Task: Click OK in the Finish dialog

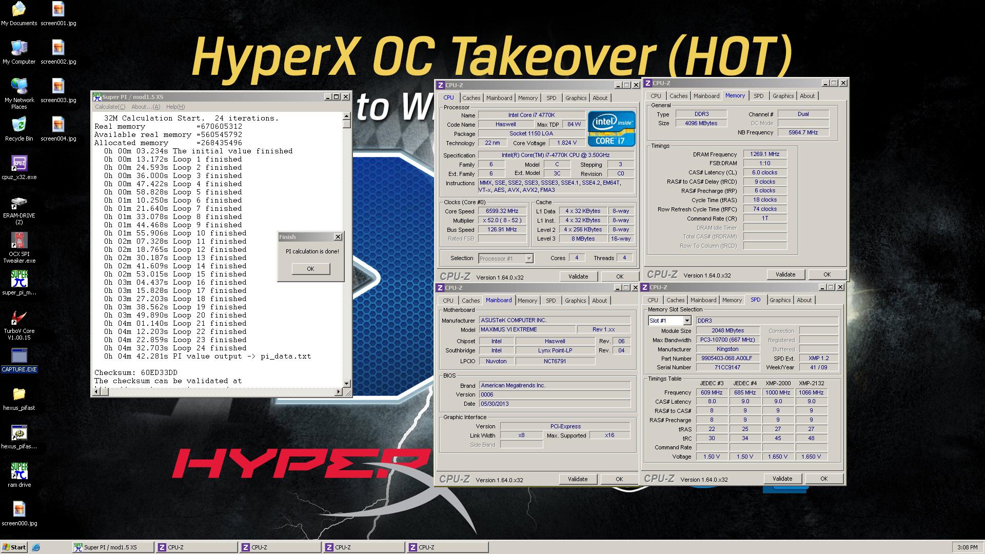Action: pos(310,269)
